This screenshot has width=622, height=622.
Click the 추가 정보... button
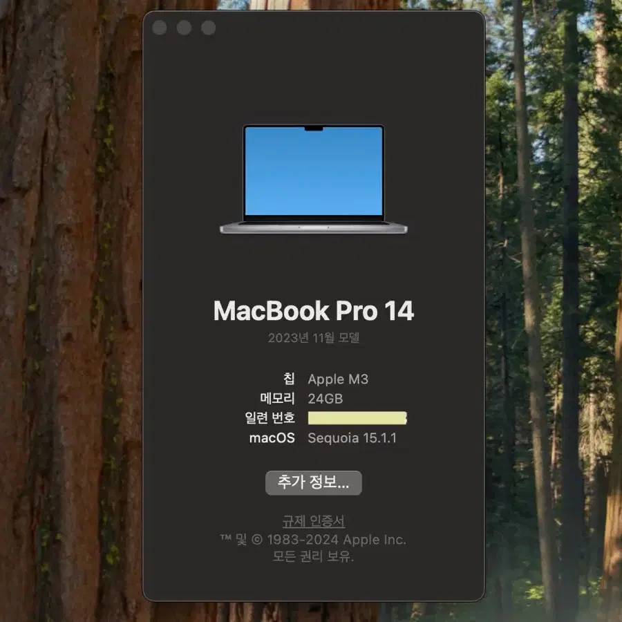coord(313,483)
